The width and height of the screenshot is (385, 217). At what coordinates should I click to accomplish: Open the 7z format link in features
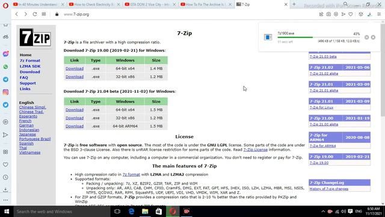pyautogui.click(x=131, y=174)
